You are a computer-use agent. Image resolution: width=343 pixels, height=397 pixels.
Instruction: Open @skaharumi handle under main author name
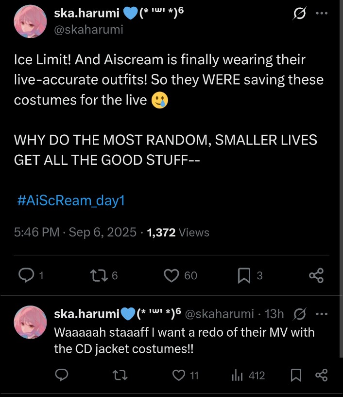coord(88,30)
